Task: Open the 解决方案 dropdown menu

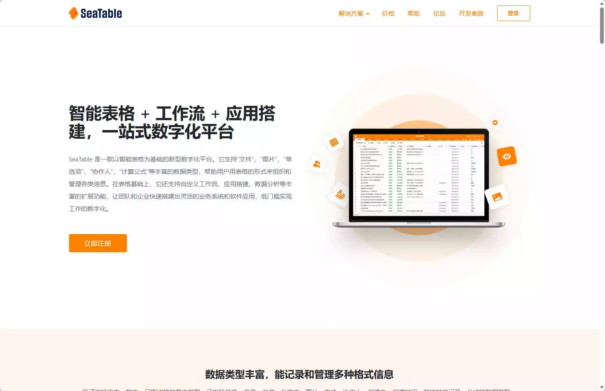Action: point(354,14)
